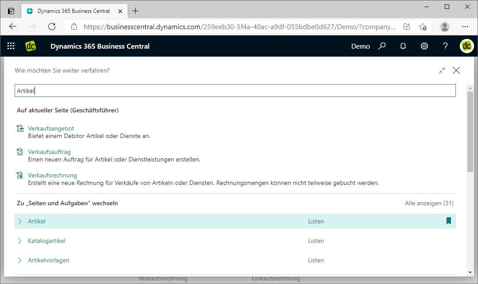Image resolution: width=478 pixels, height=284 pixels.
Task: Open the Verkaufsrechnung action link
Action: [x=52, y=175]
